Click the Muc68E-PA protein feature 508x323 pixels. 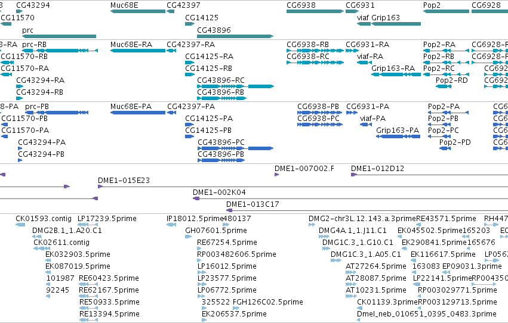click(138, 113)
